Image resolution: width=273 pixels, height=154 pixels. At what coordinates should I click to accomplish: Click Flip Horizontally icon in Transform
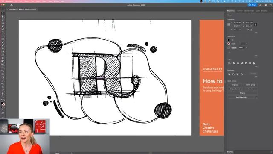[248, 30]
